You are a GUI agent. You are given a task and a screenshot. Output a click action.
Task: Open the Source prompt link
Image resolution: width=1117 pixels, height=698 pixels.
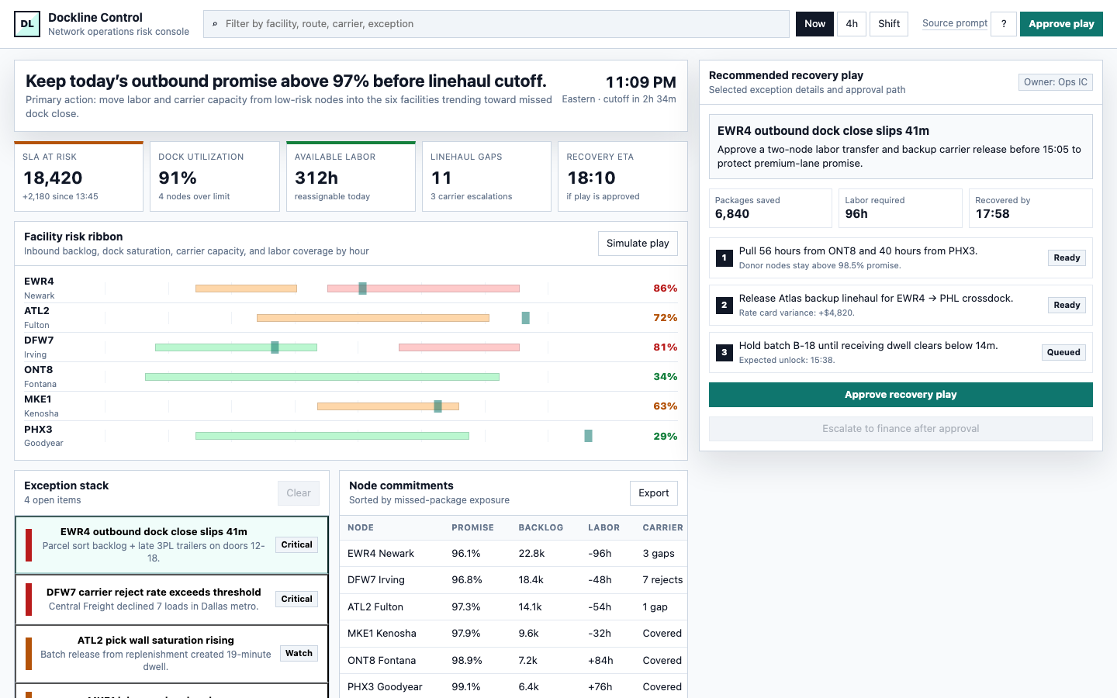(955, 23)
